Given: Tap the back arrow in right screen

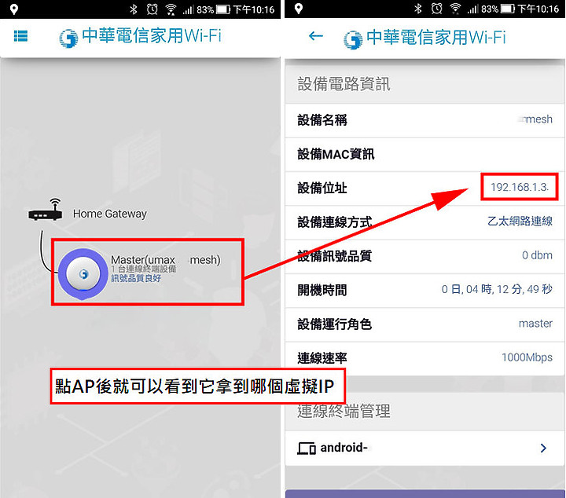Looking at the screenshot, I should tap(316, 35).
